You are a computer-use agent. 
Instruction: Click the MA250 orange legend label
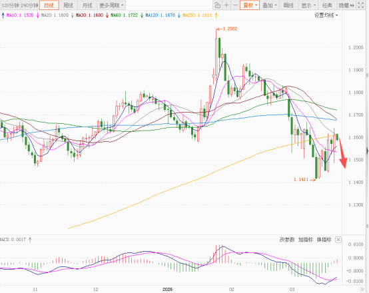click(x=197, y=15)
